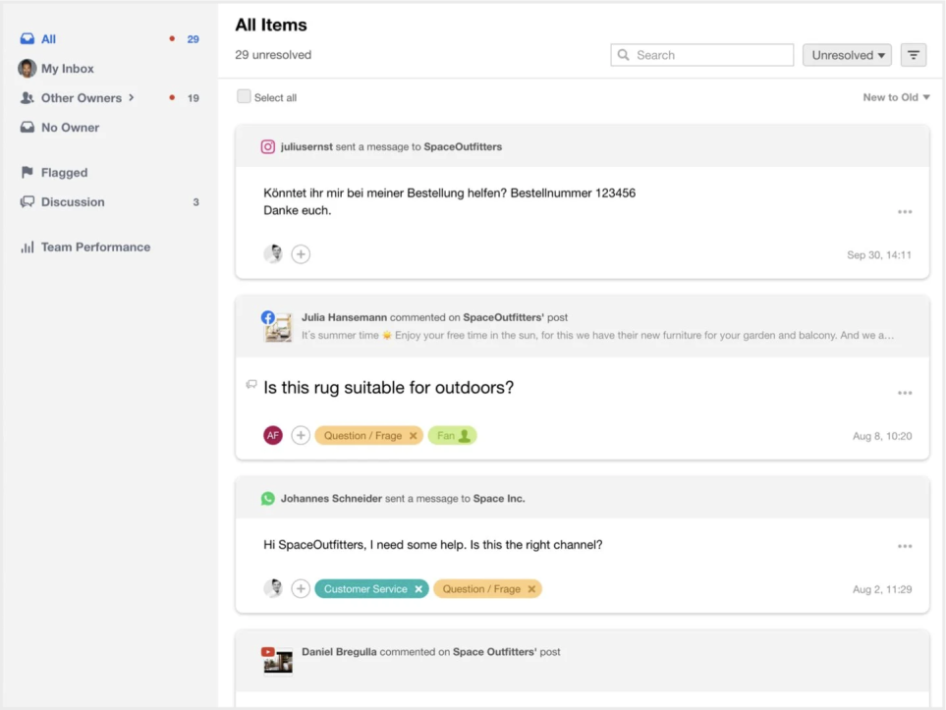946x710 pixels.
Task: Expand the Other Owners section
Action: (131, 98)
